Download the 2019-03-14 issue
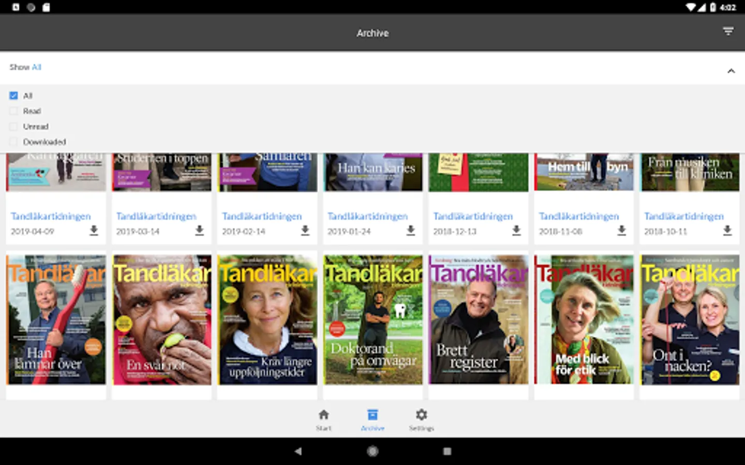The height and width of the screenshot is (465, 745). [200, 230]
